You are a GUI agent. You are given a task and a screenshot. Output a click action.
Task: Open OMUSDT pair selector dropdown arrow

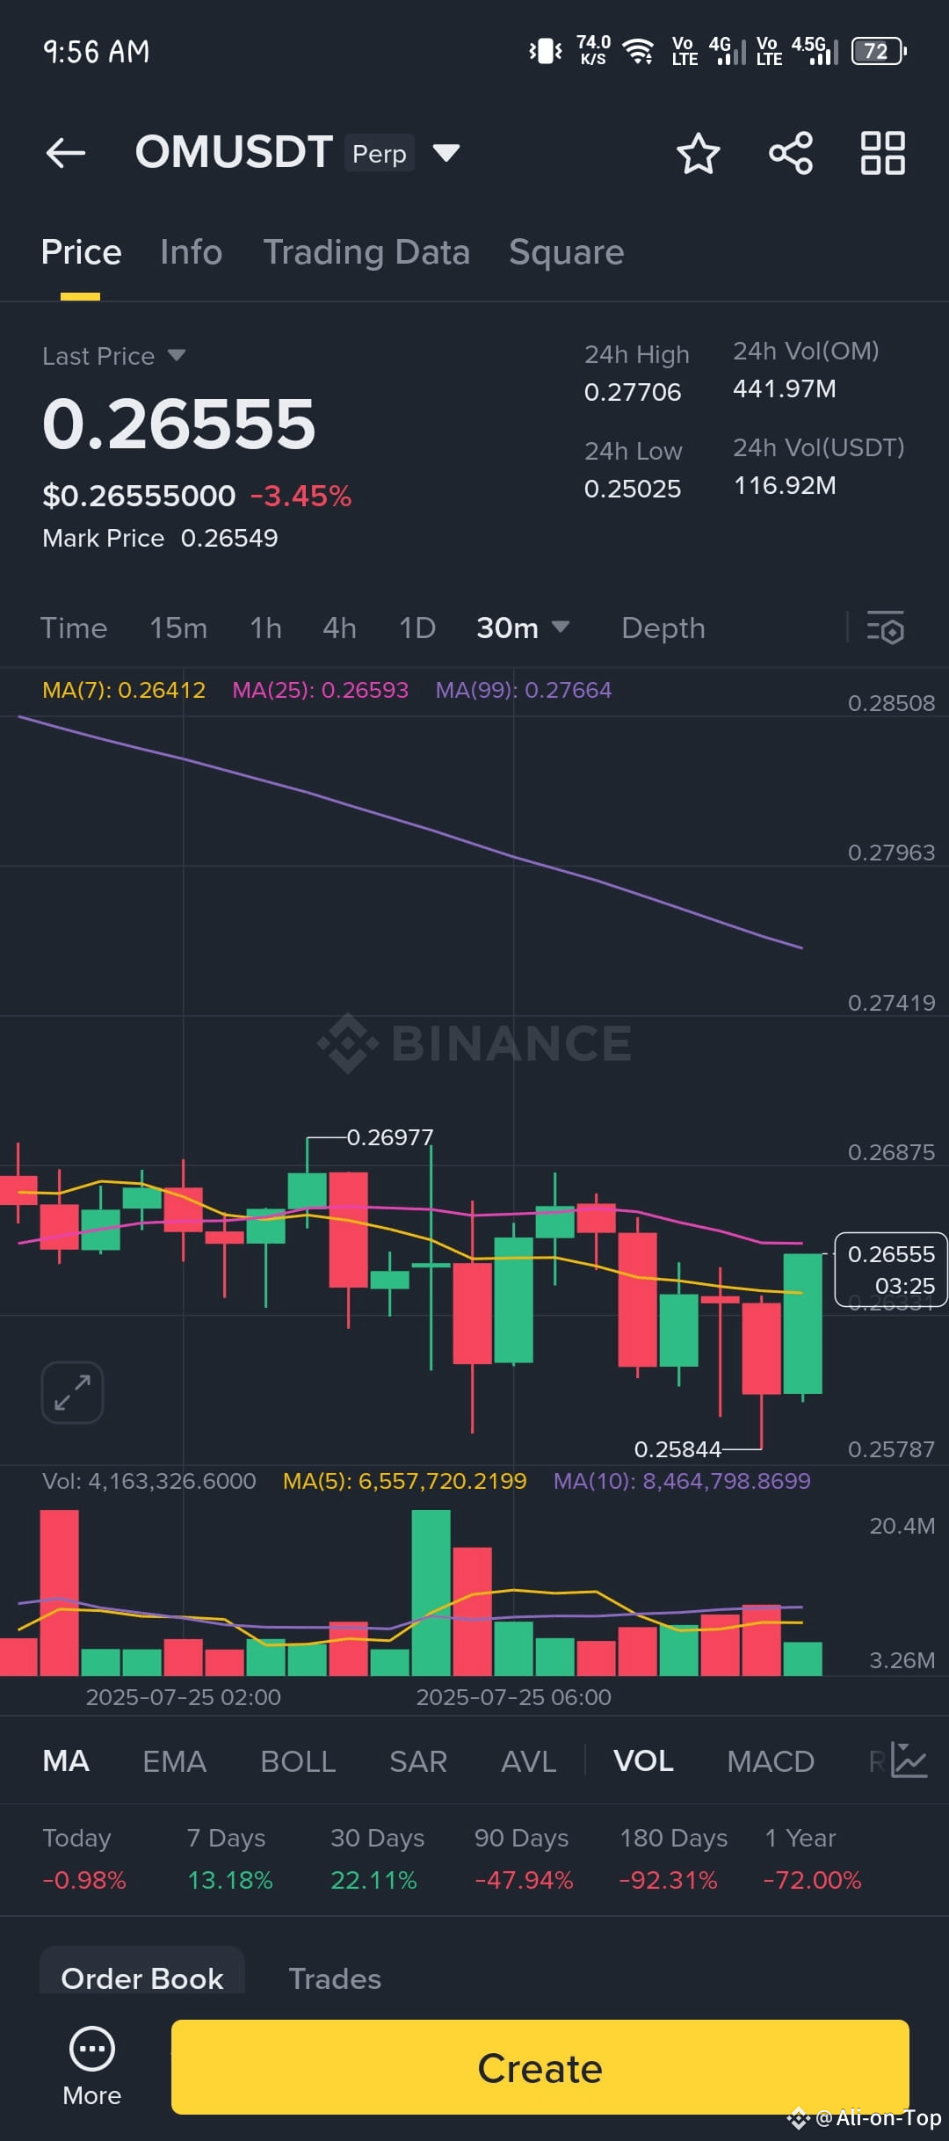446,153
